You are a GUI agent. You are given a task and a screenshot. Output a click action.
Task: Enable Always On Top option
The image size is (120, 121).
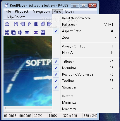86,46
